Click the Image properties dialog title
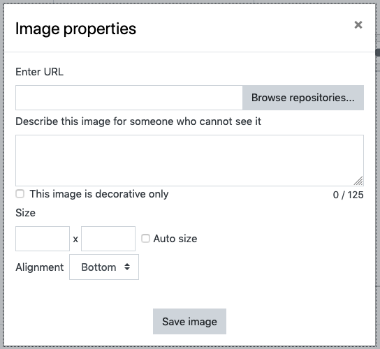The image size is (380, 349). [75, 29]
